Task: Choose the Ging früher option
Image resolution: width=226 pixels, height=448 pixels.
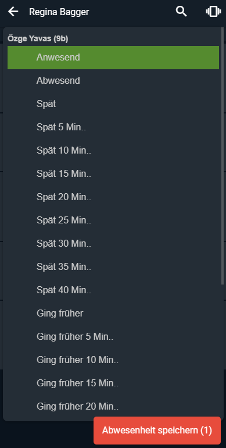Action: pos(113,314)
